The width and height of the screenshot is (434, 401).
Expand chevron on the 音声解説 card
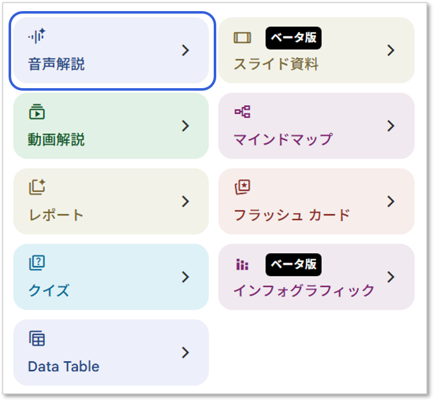click(x=185, y=50)
